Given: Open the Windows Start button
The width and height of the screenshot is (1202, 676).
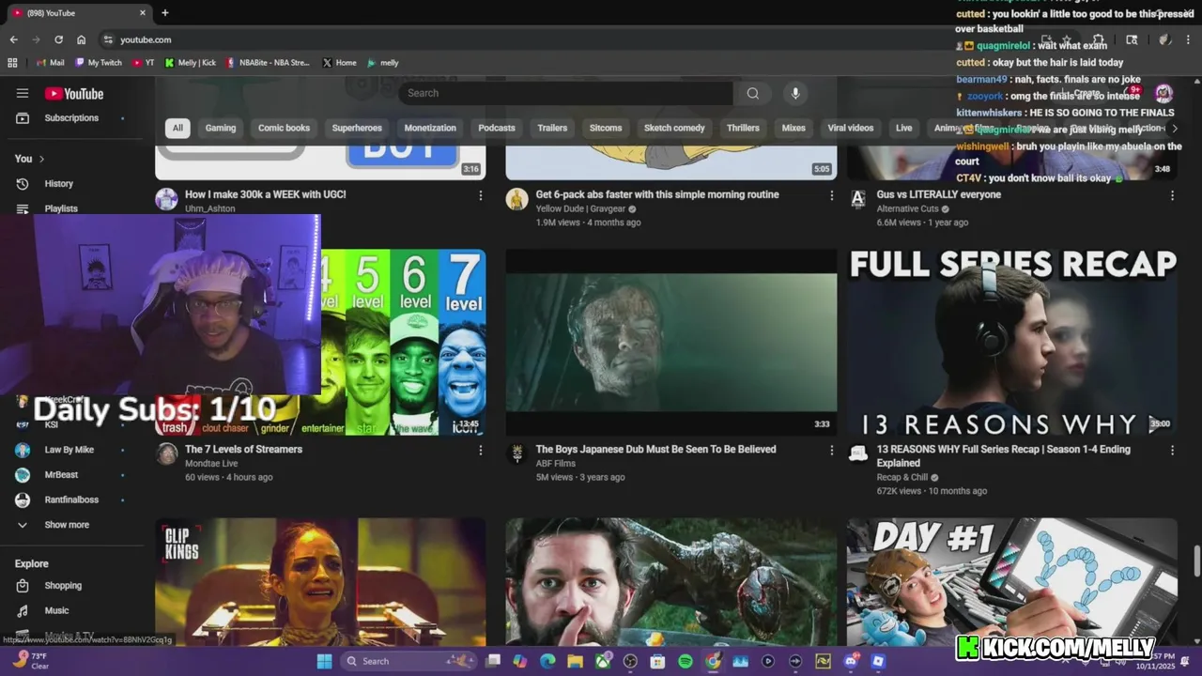Looking at the screenshot, I should pyautogui.click(x=324, y=661).
